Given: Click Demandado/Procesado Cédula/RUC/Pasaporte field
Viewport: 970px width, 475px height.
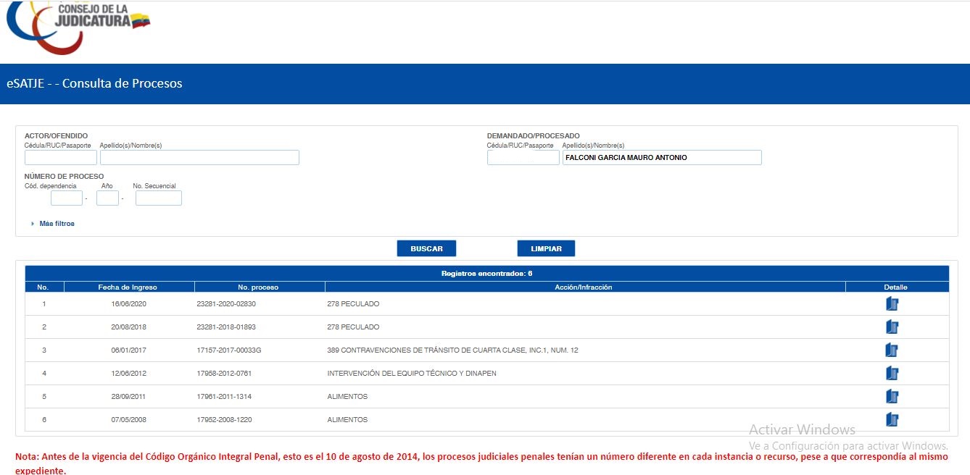Looking at the screenshot, I should click(523, 158).
